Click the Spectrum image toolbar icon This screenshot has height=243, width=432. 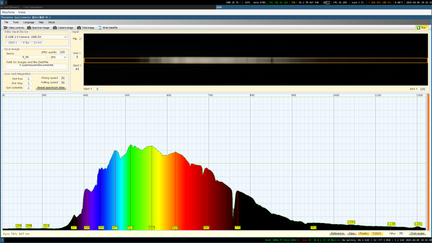pos(39,27)
